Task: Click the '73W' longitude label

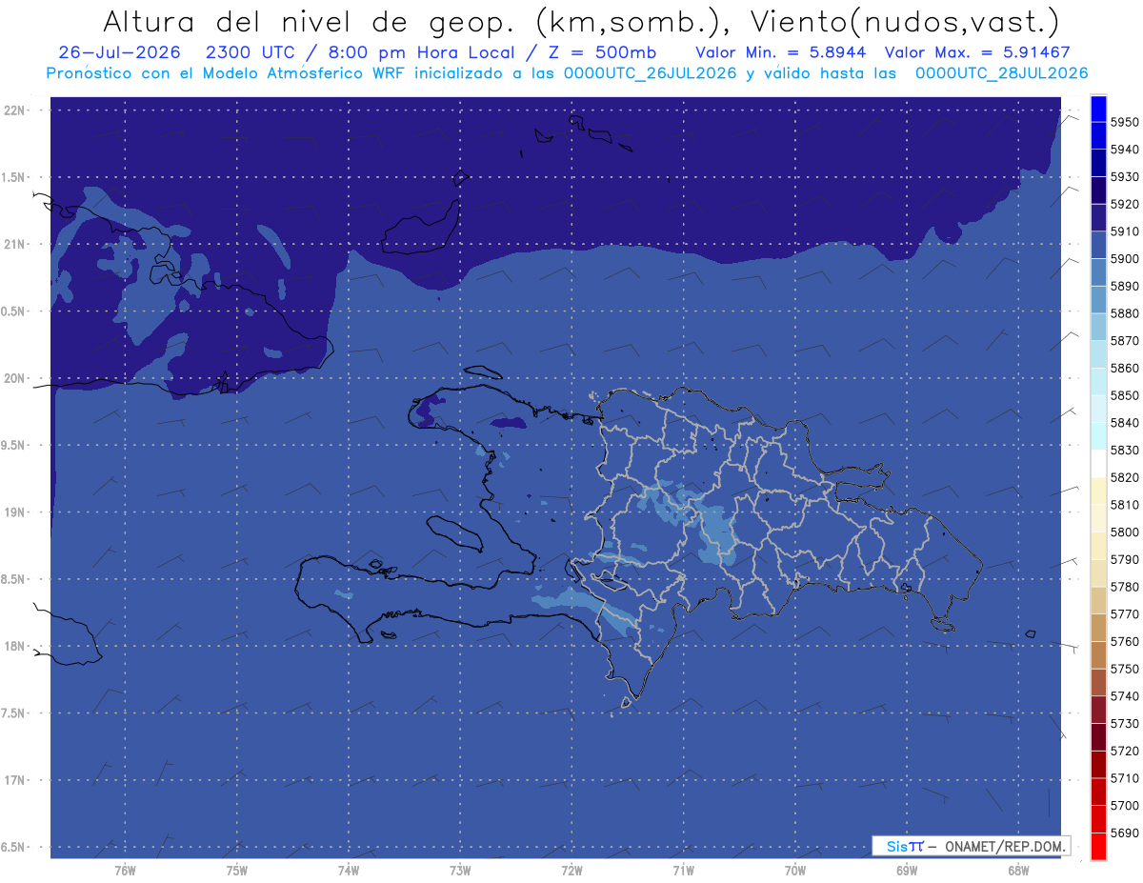Action: pyautogui.click(x=460, y=871)
